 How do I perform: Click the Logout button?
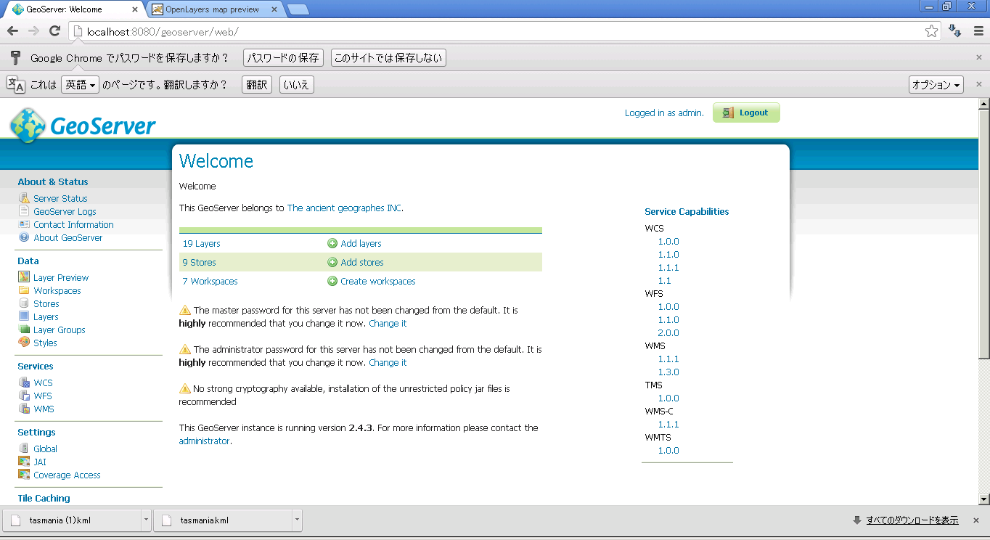pos(746,112)
